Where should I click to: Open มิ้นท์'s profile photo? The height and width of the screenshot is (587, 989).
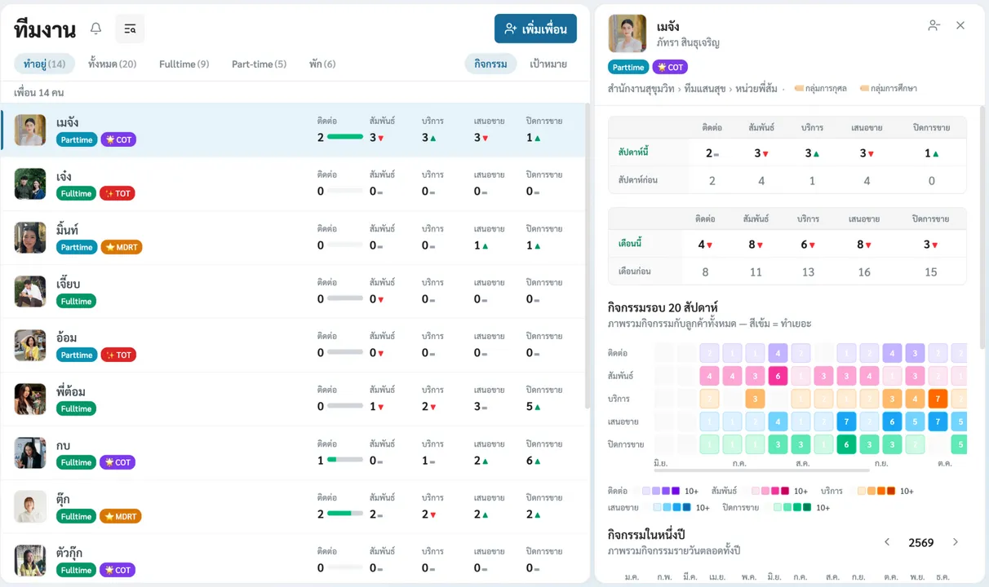(30, 238)
